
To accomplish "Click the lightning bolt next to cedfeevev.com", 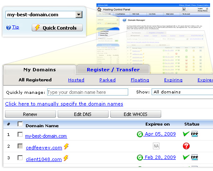I will pyautogui.click(x=66, y=146).
